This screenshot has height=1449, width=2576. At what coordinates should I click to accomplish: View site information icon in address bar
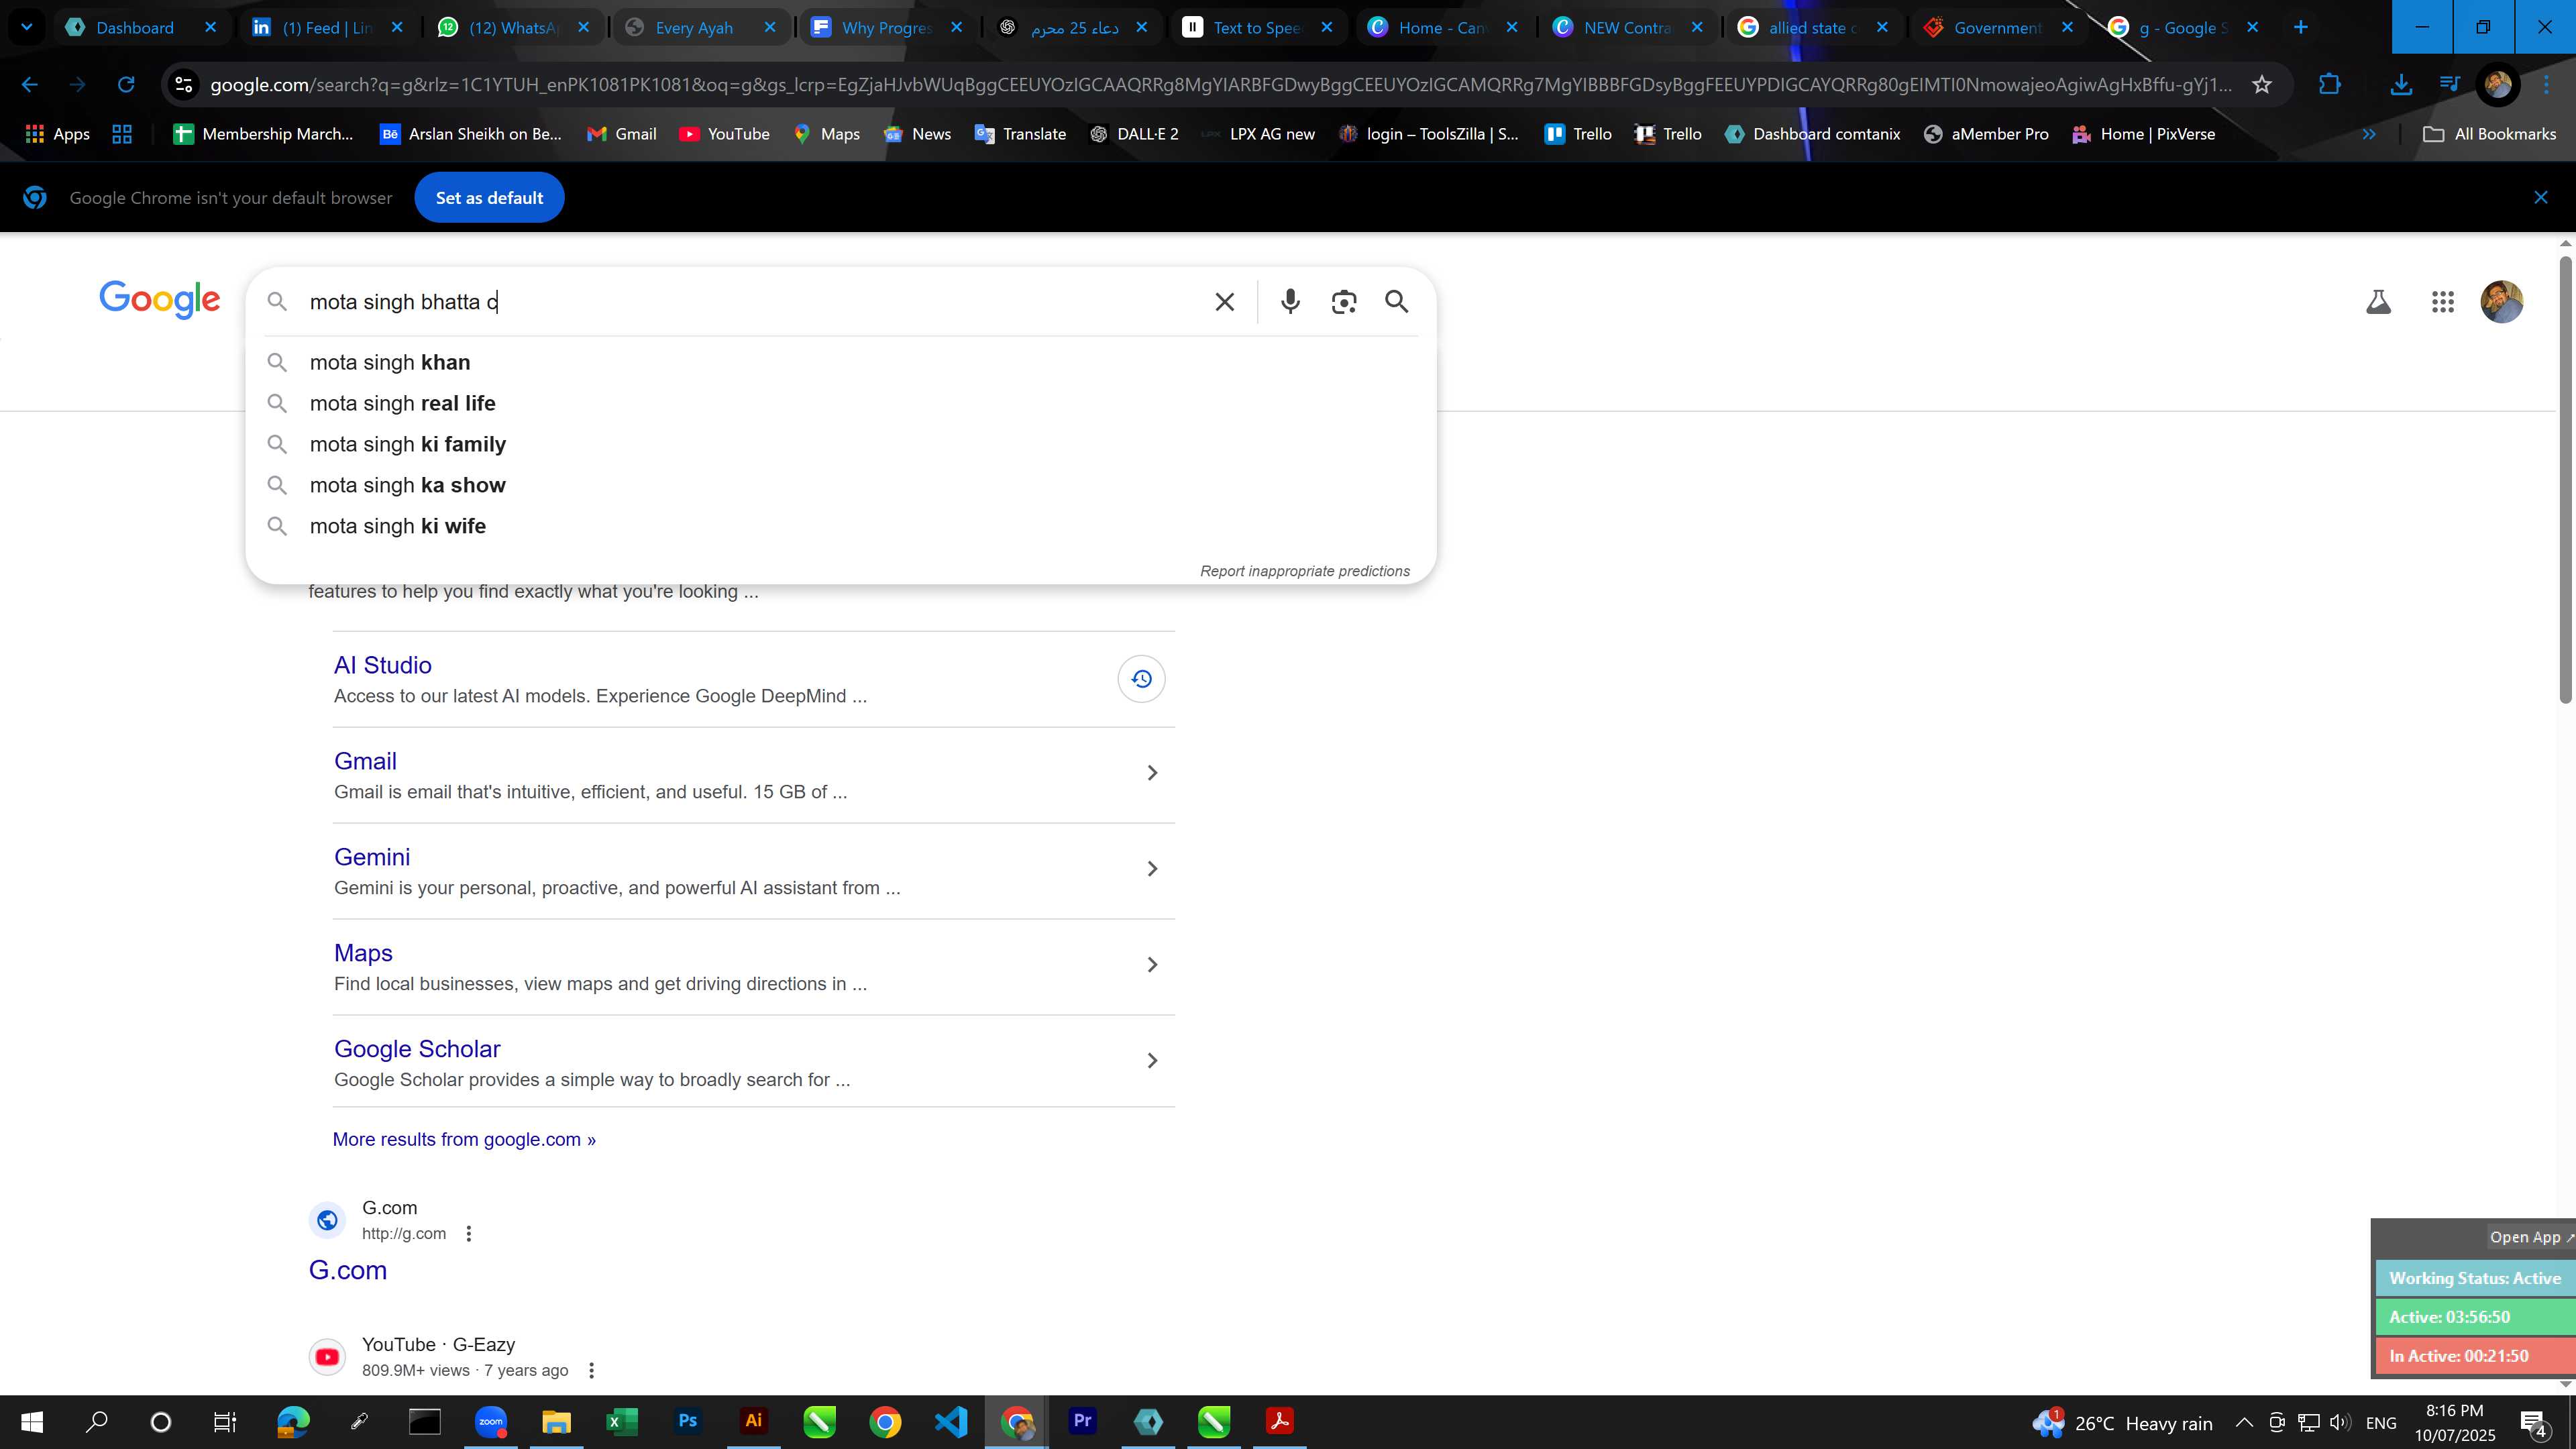184,85
